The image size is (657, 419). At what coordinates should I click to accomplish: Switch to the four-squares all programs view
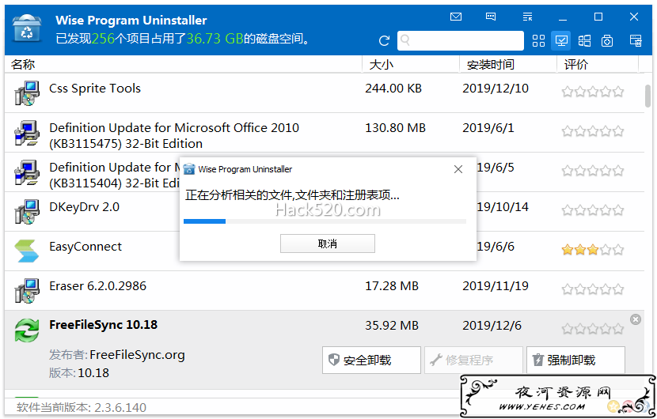pyautogui.click(x=538, y=40)
